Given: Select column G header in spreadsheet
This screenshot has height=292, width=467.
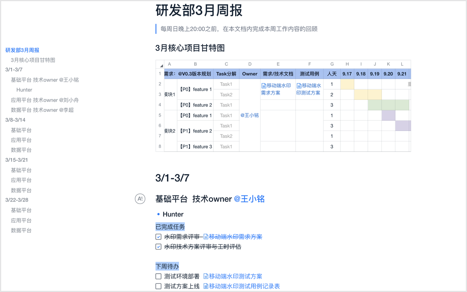Looking at the screenshot, I should [x=332, y=64].
